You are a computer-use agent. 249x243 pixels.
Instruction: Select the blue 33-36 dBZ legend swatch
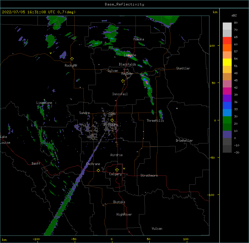pos(227,105)
